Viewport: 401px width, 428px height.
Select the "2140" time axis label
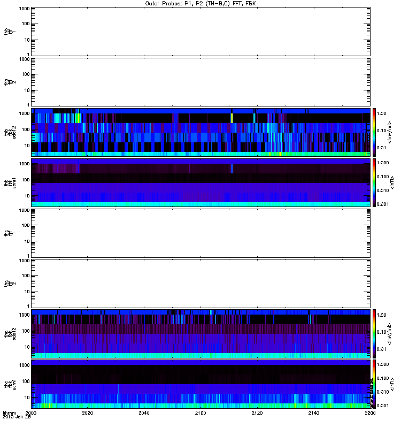(314, 412)
